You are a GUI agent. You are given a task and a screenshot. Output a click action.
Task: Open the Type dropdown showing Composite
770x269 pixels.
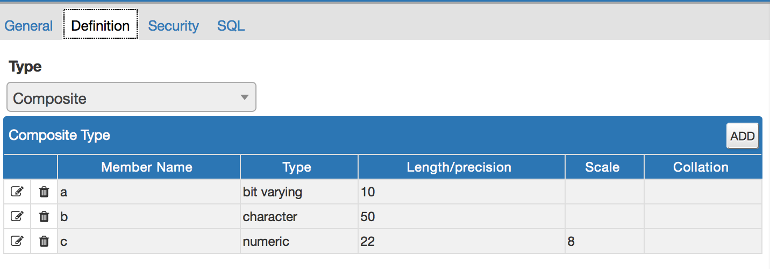131,98
